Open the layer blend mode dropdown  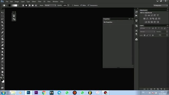click(148, 32)
